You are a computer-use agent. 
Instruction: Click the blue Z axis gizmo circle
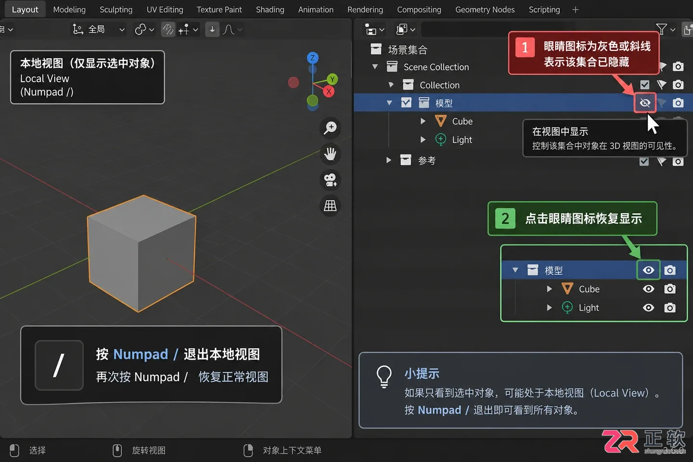313,58
